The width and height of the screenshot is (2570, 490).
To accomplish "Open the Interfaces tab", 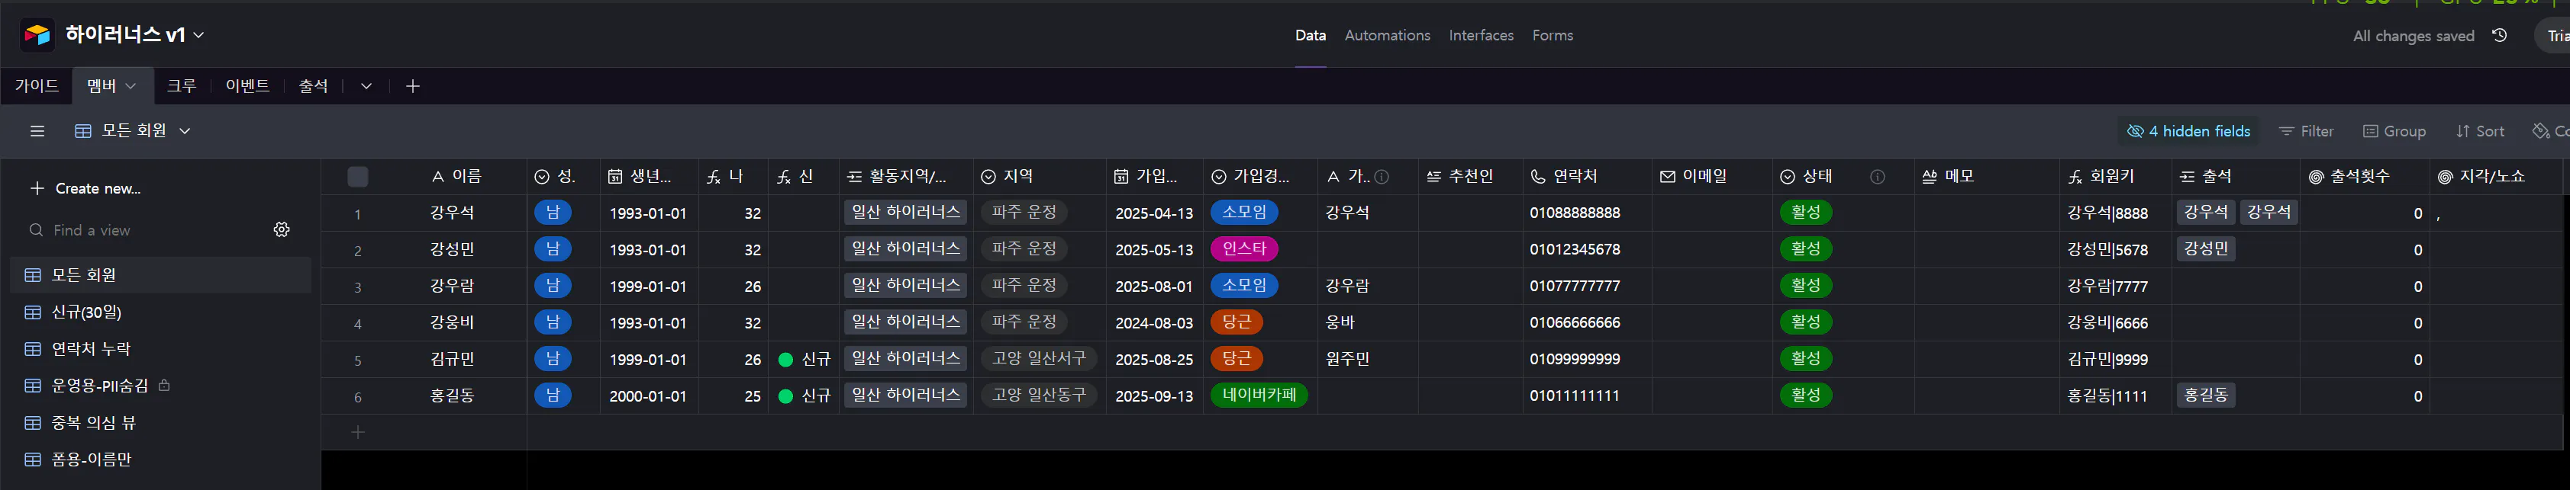I will coord(1481,35).
